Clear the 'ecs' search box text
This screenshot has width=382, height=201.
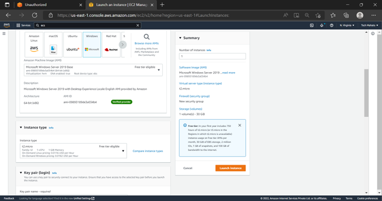137,25
